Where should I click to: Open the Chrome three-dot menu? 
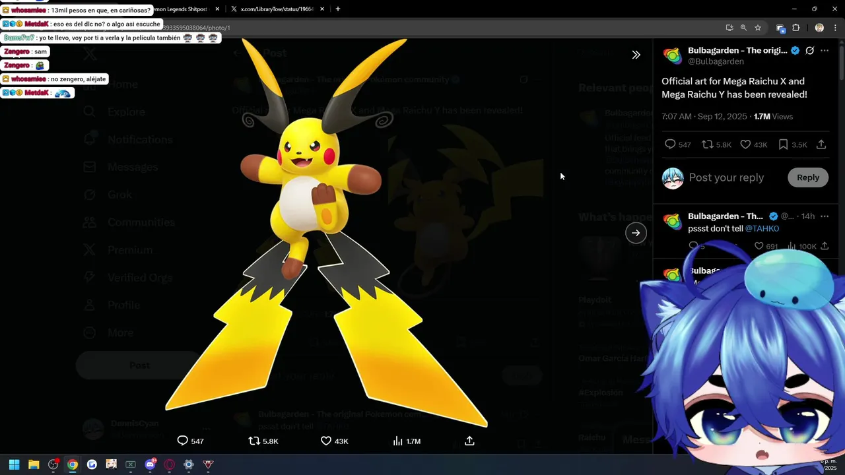point(834,28)
